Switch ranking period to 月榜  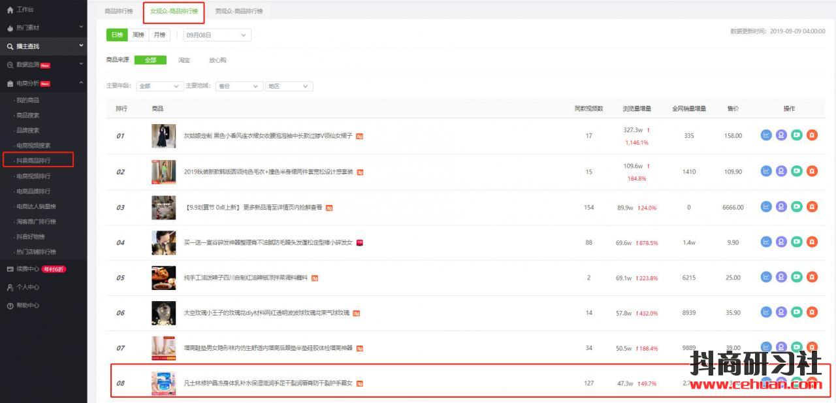click(x=158, y=35)
